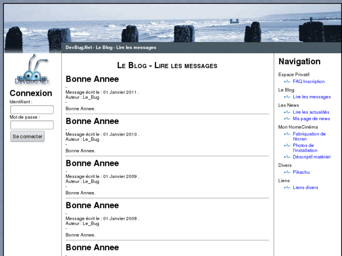The height and width of the screenshot is (256, 342).
Task: Click the 'Mot de passe :' label
Action: (x=24, y=117)
